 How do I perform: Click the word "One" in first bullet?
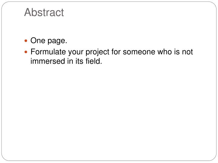[x=38, y=40]
